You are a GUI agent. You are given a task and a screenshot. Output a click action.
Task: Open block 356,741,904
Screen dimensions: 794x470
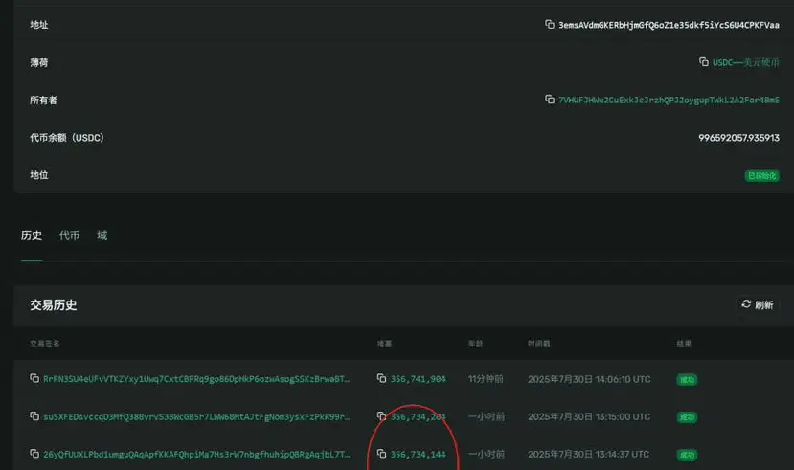(419, 379)
